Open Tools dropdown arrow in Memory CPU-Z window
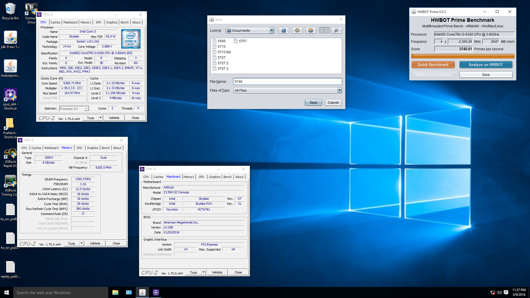This screenshot has height=298, width=530. click(x=82, y=243)
